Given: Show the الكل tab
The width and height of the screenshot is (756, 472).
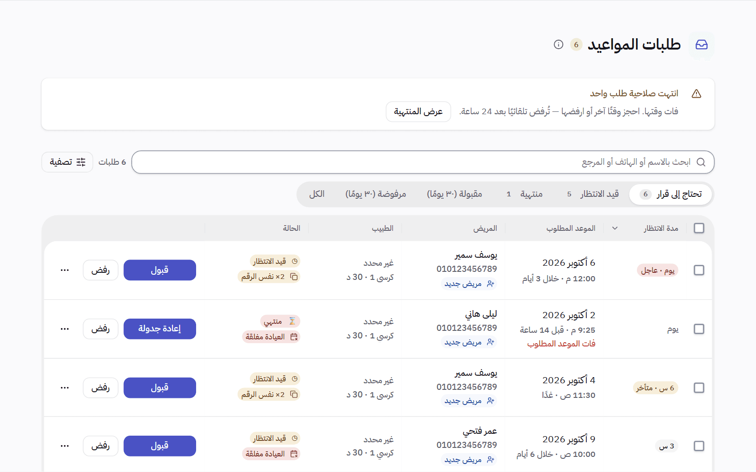Looking at the screenshot, I should click(317, 194).
